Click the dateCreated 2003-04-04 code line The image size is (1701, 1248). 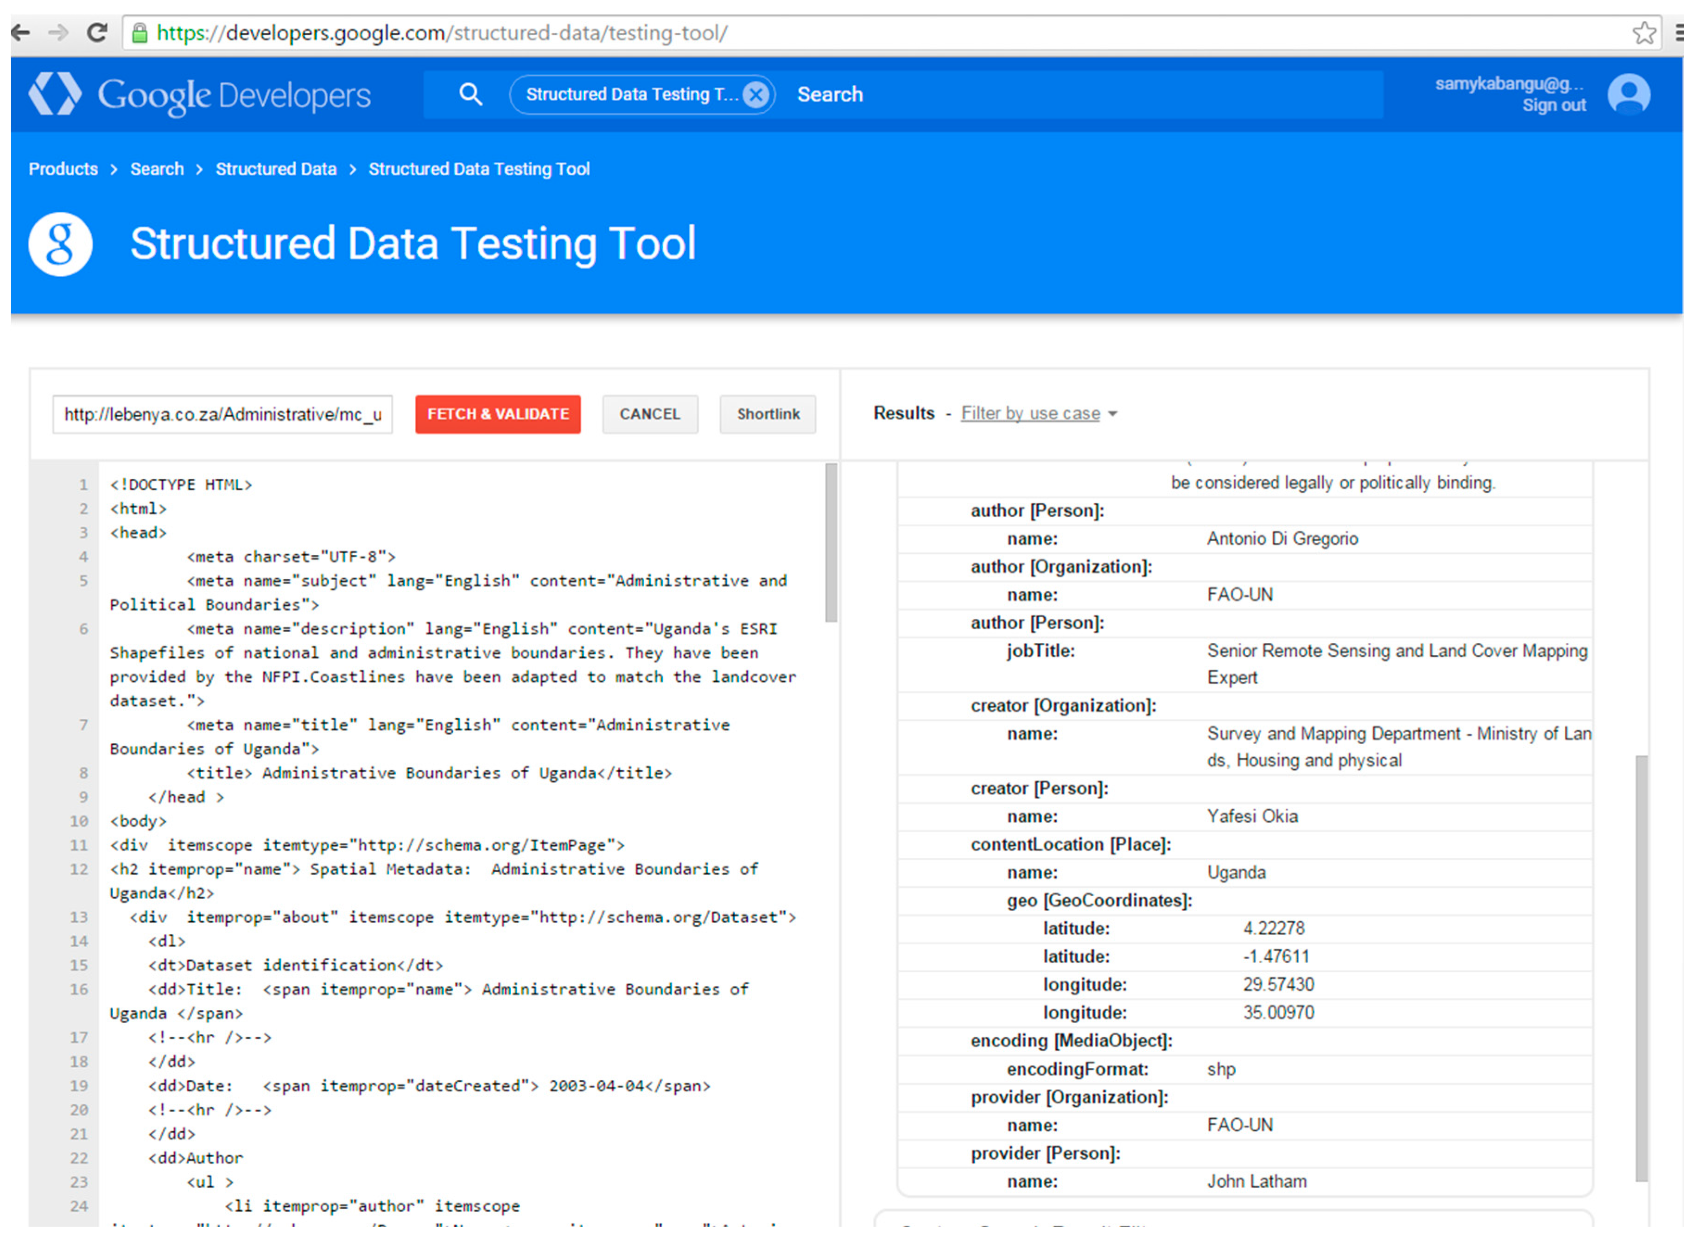tap(429, 1086)
